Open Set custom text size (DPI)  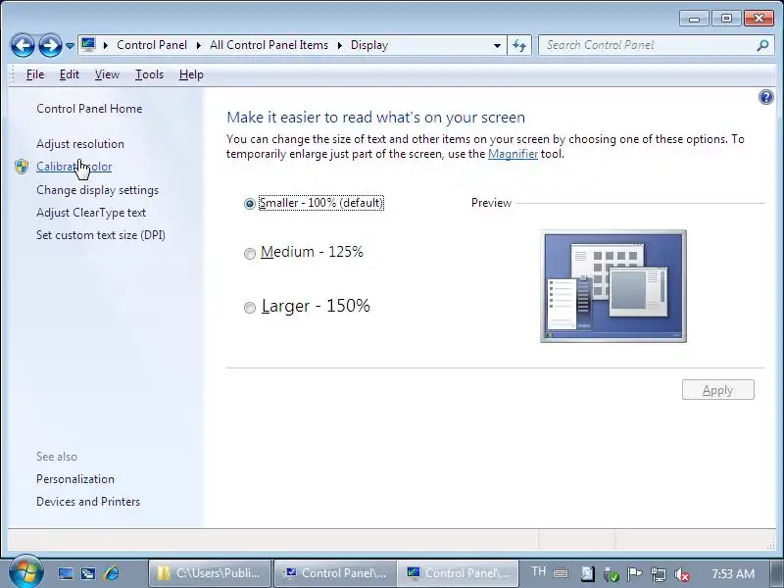tap(101, 235)
